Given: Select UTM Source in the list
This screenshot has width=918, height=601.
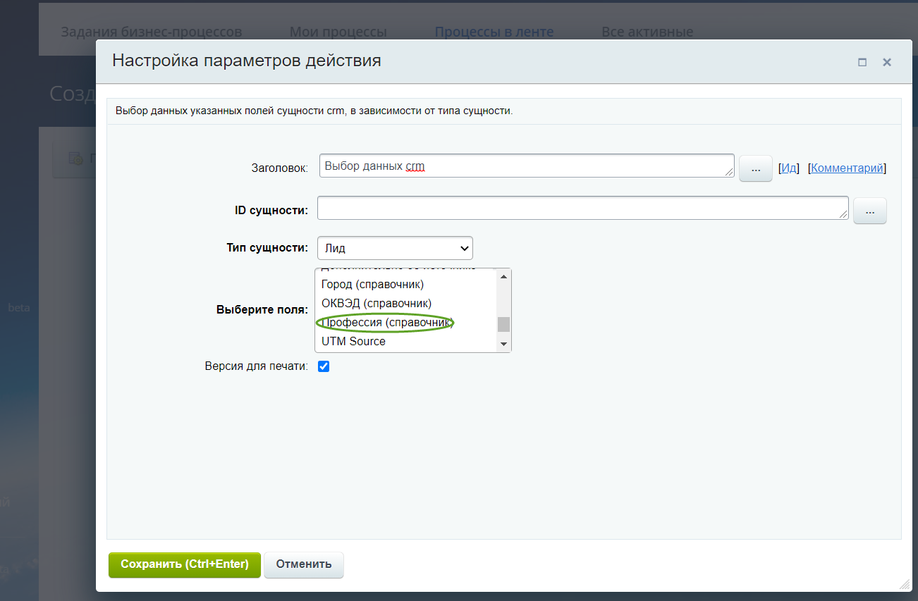Looking at the screenshot, I should pyautogui.click(x=353, y=342).
